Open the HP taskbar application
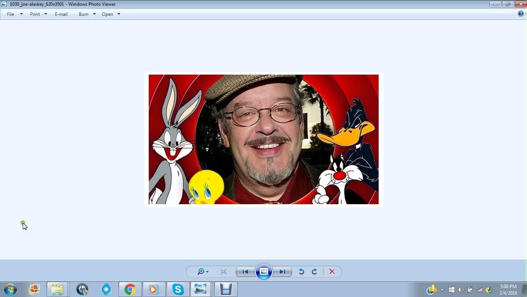Image resolution: width=527 pixels, height=297 pixels. tap(82, 289)
